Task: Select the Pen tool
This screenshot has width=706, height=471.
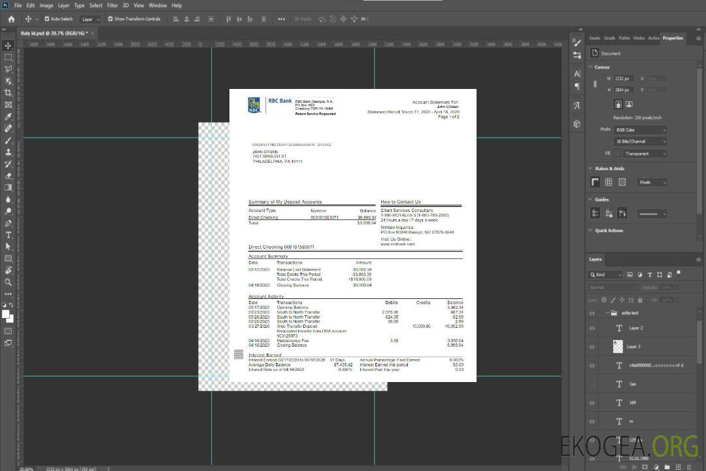Action: (x=8, y=222)
